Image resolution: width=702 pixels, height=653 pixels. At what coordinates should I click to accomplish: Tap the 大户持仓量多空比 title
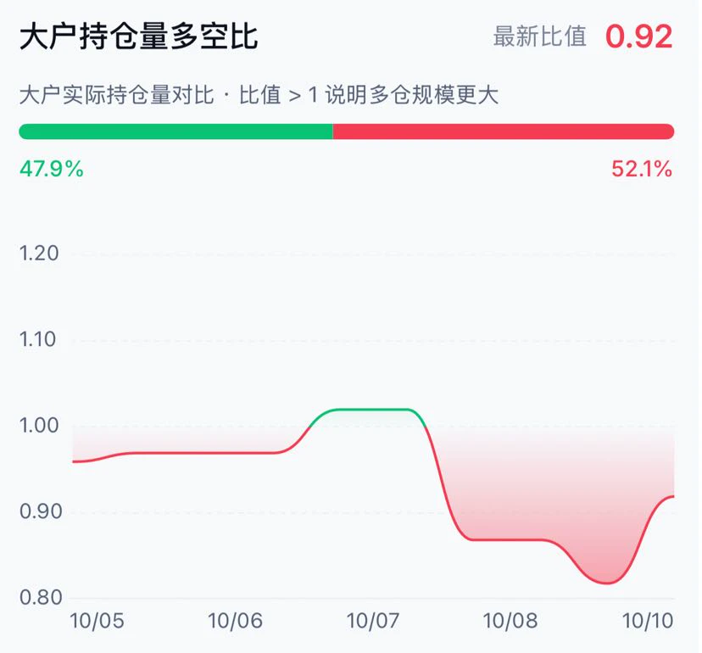(139, 36)
